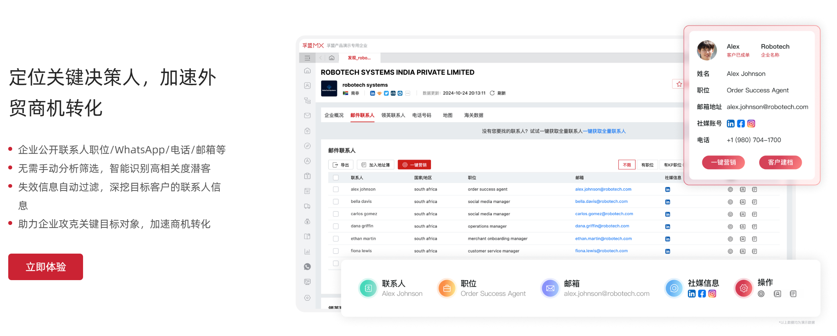The height and width of the screenshot is (336, 837).
Task: Check the select-all checkbox in the table header
Action: (336, 178)
